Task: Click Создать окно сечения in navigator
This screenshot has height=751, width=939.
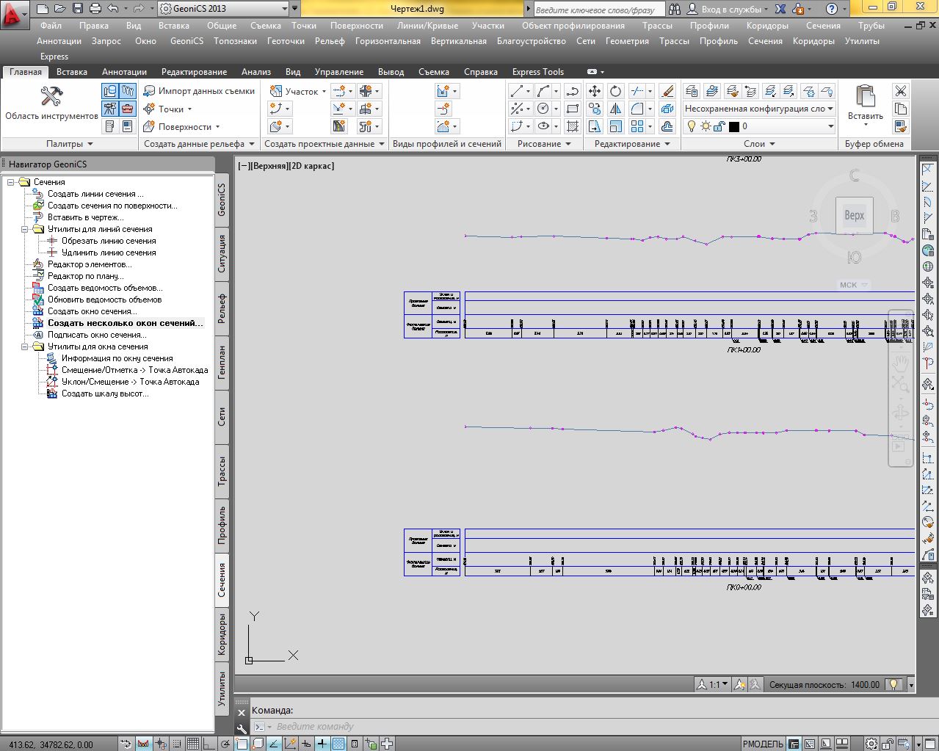Action: [92, 311]
